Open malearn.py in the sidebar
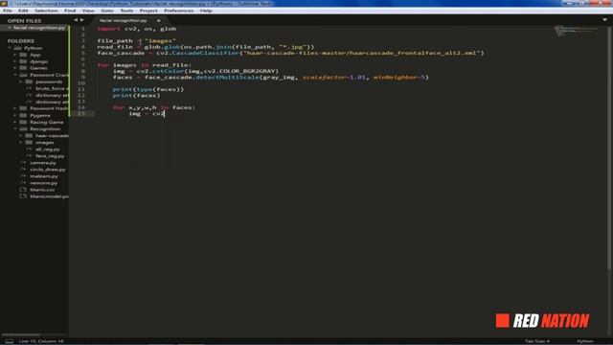Image resolution: width=613 pixels, height=345 pixels. pyautogui.click(x=44, y=176)
